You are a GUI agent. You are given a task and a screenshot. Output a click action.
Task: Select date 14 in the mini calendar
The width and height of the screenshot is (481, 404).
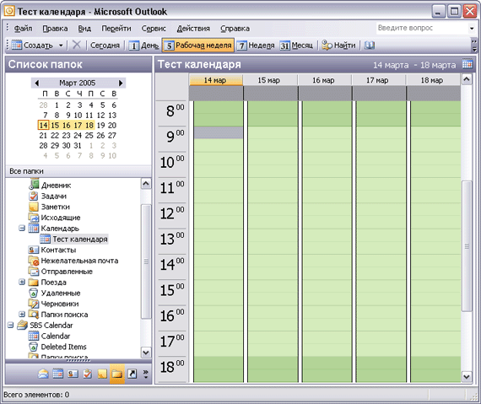click(43, 126)
